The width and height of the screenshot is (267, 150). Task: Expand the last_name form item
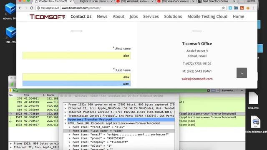coord(70,131)
